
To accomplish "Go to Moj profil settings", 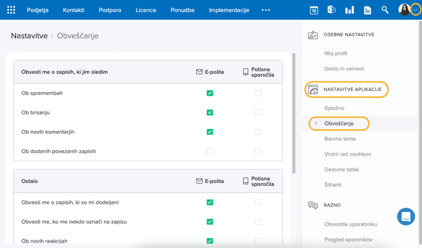I will click(335, 53).
